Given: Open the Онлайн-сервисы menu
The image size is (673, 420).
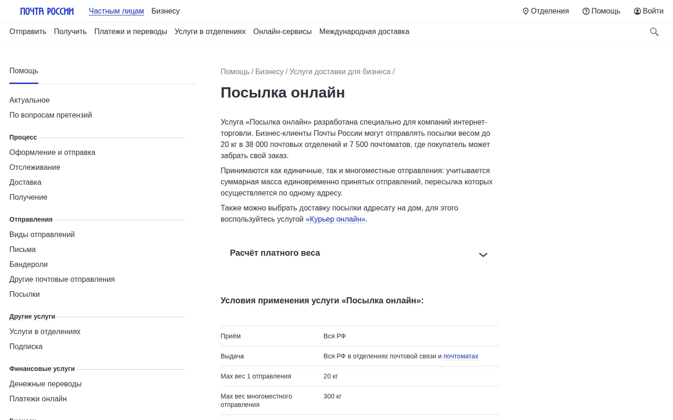Looking at the screenshot, I should click(x=282, y=32).
